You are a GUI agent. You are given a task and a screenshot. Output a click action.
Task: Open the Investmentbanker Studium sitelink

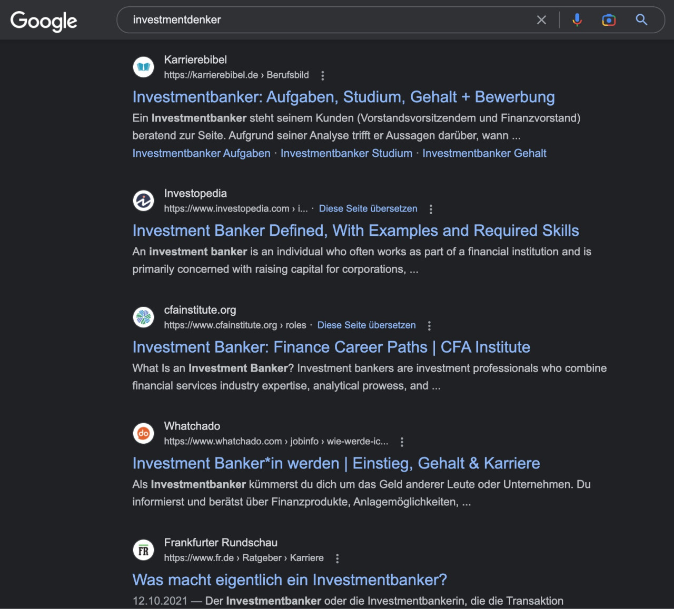tap(346, 153)
